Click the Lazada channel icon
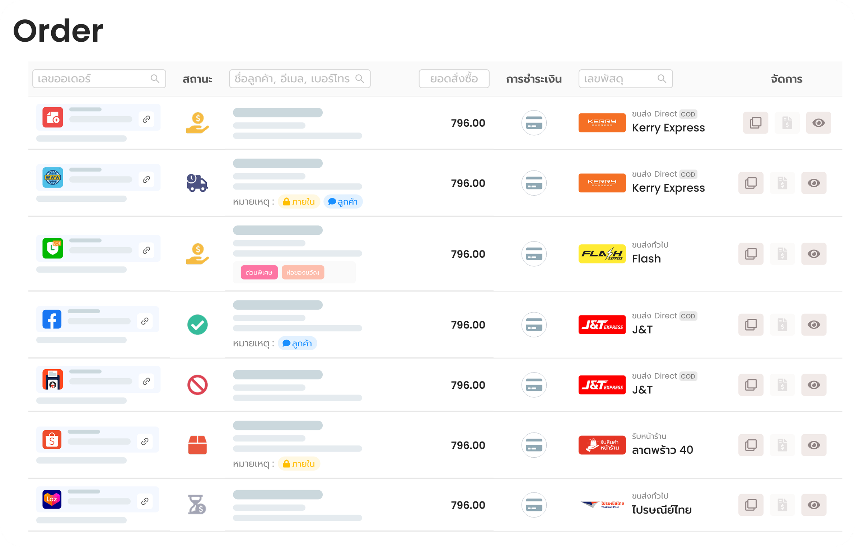The width and height of the screenshot is (855, 547). (x=52, y=499)
